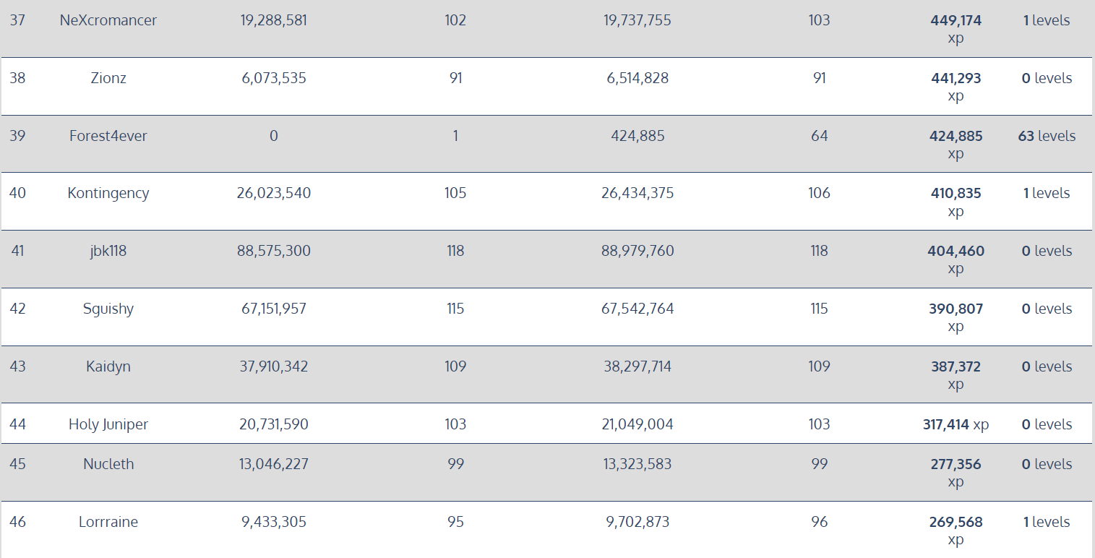Click the Zionz player name

tap(108, 78)
